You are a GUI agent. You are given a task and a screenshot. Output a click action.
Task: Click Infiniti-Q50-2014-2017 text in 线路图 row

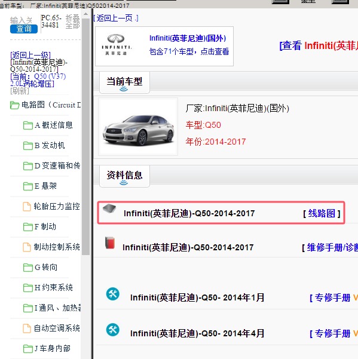click(189, 213)
